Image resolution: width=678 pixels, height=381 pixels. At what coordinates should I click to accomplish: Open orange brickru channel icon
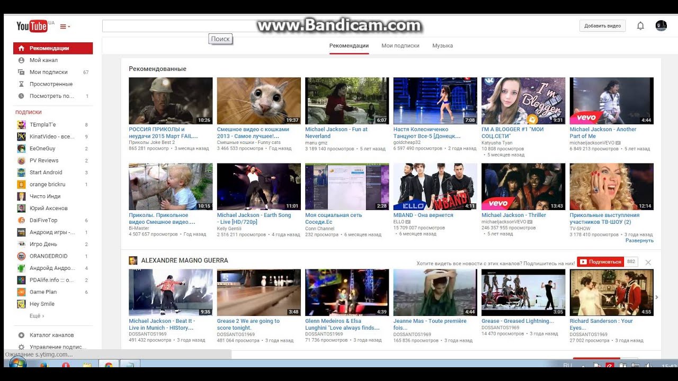[x=21, y=184]
